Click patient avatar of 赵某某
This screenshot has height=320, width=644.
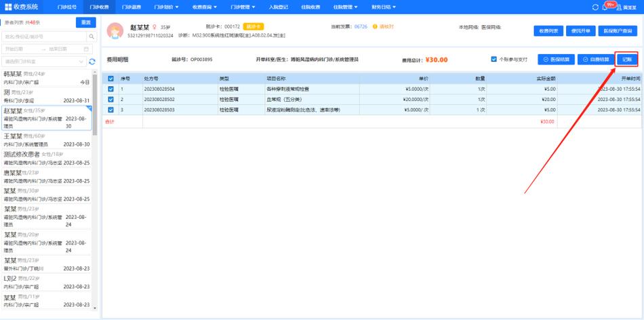pyautogui.click(x=115, y=31)
